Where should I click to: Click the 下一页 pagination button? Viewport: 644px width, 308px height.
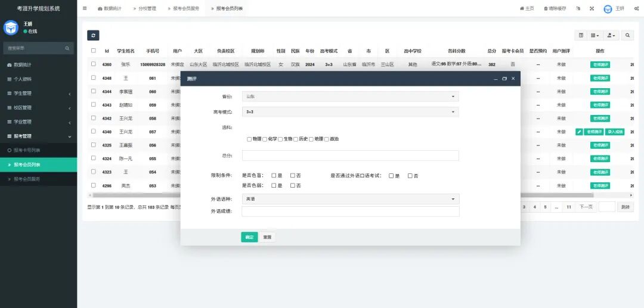(586, 207)
